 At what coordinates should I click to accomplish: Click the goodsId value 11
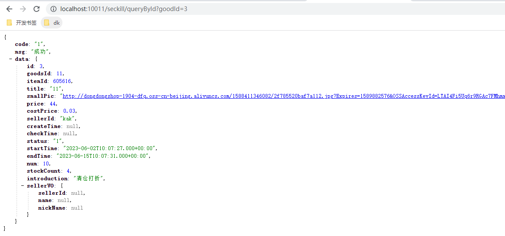(59, 74)
